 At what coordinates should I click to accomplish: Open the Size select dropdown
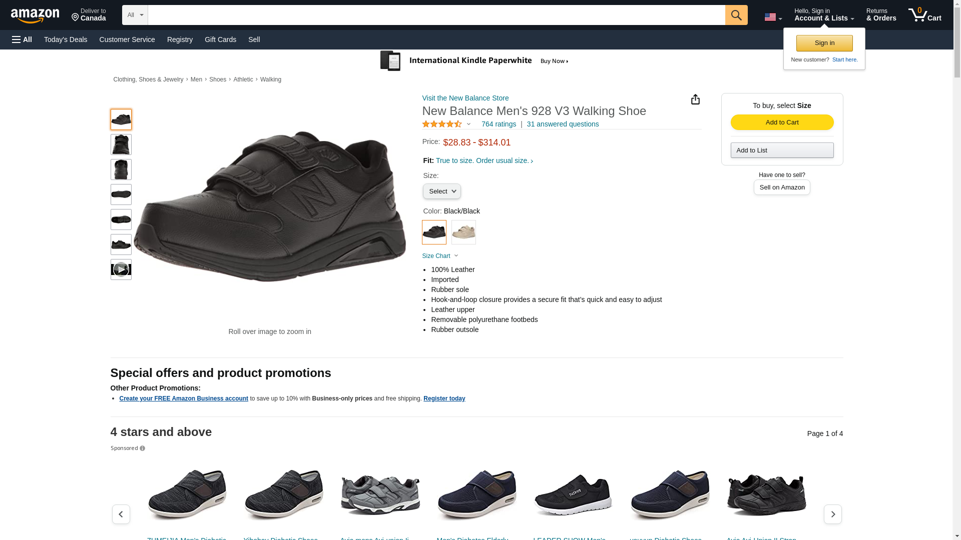pos(441,191)
